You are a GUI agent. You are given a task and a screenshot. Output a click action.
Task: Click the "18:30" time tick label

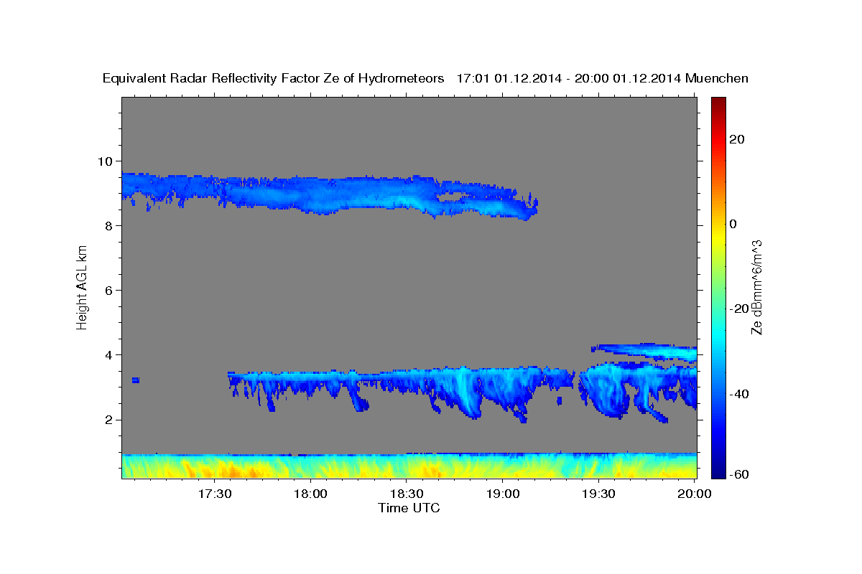pos(407,494)
